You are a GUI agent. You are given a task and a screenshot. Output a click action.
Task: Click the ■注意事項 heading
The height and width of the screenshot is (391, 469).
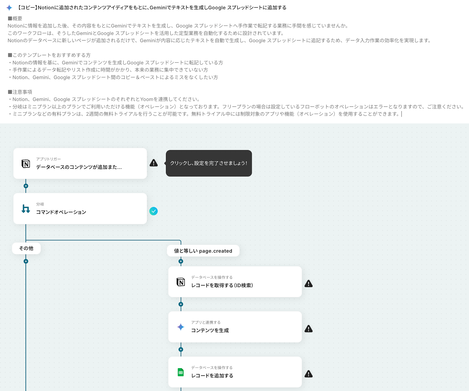point(20,92)
